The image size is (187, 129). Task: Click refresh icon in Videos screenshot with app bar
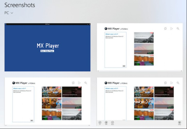coord(165,83)
